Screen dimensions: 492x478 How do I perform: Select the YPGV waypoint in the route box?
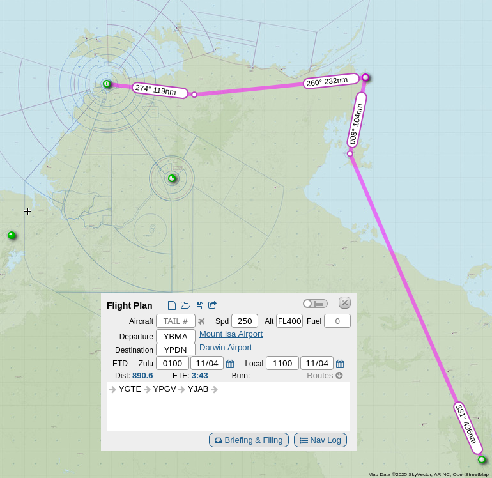click(164, 389)
